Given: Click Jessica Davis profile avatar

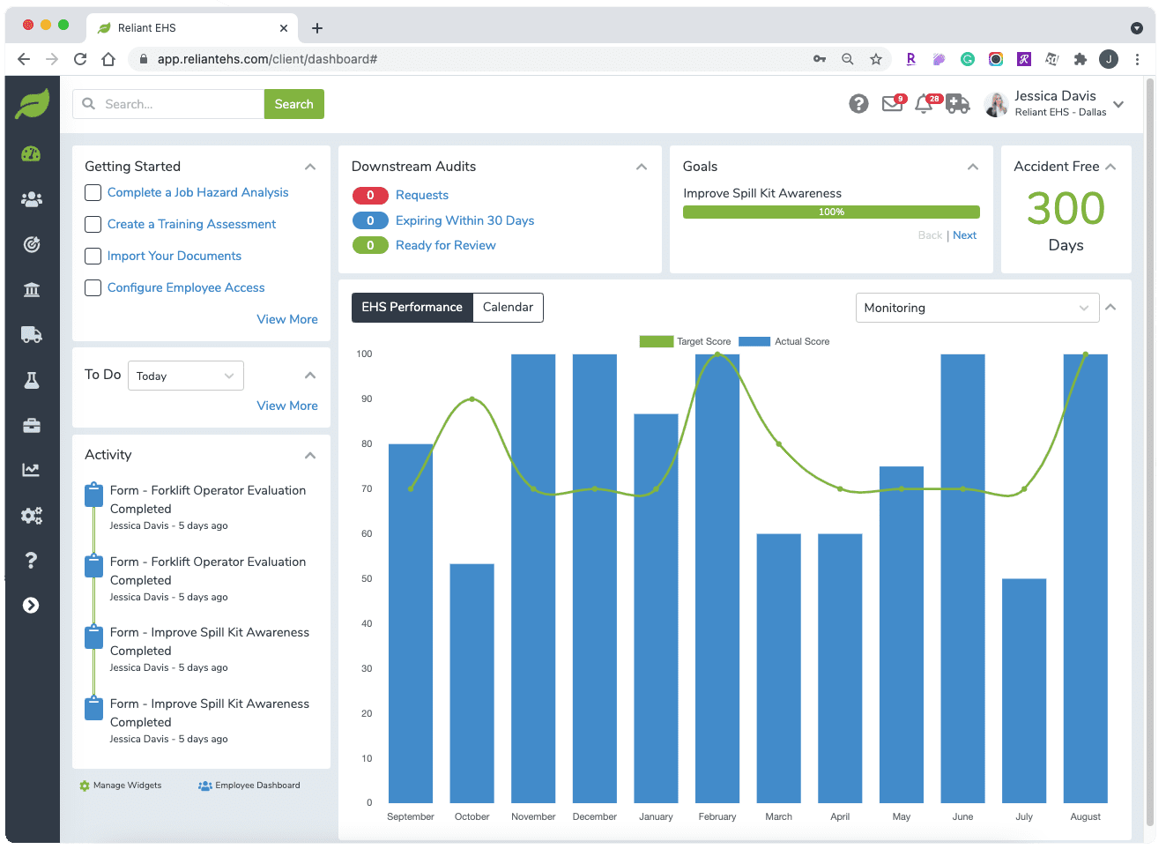Looking at the screenshot, I should (x=997, y=104).
